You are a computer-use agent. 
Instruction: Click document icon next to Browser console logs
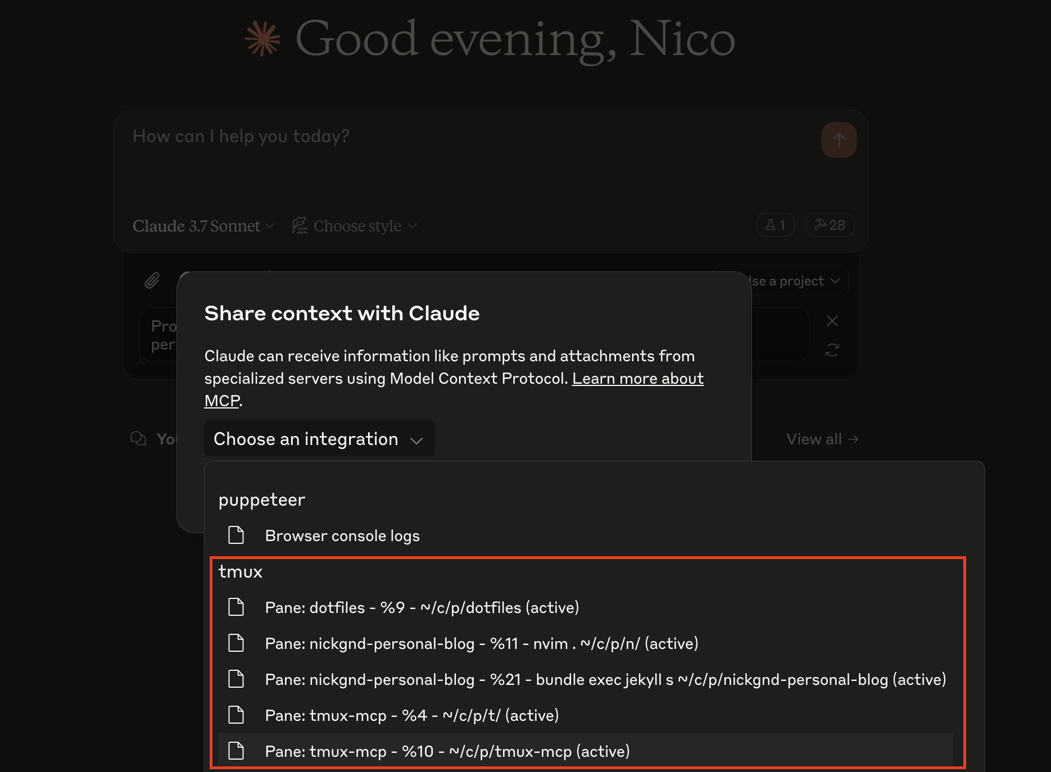coord(236,535)
